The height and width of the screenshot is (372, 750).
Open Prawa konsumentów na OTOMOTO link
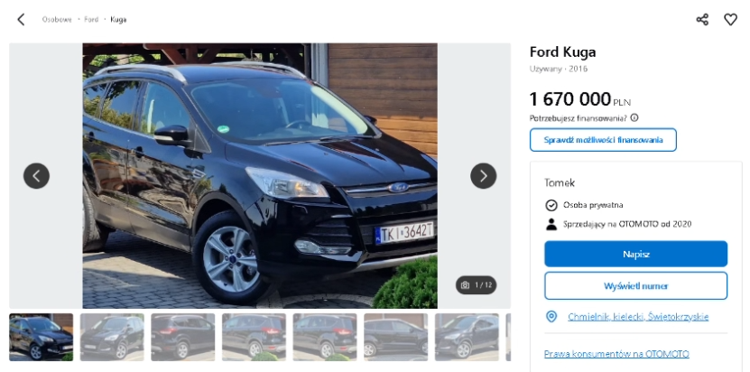click(616, 354)
